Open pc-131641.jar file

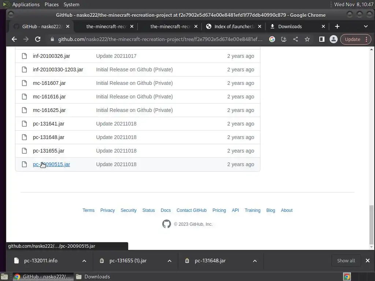(x=49, y=124)
